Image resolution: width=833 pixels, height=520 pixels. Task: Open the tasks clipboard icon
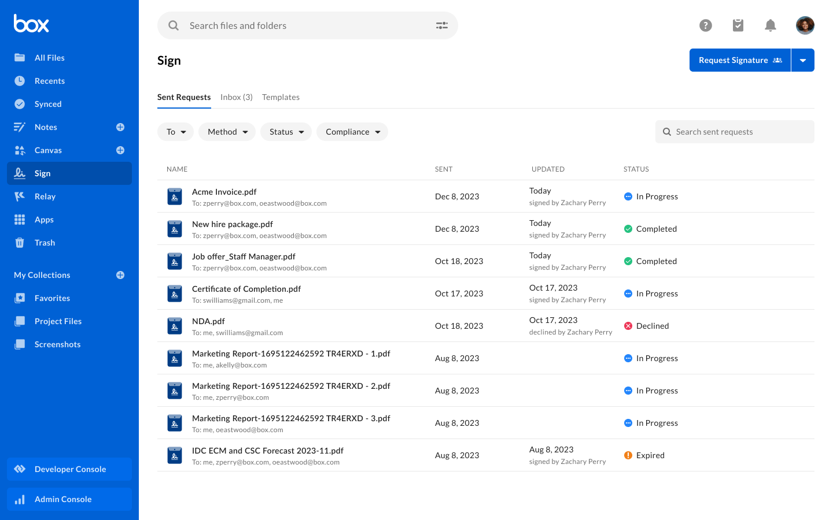pos(738,25)
